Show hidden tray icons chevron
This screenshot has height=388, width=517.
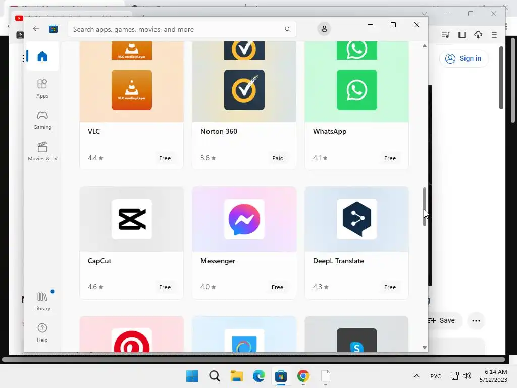point(417,376)
